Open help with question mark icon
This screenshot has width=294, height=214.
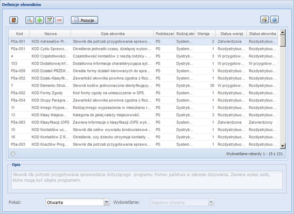(274, 20)
